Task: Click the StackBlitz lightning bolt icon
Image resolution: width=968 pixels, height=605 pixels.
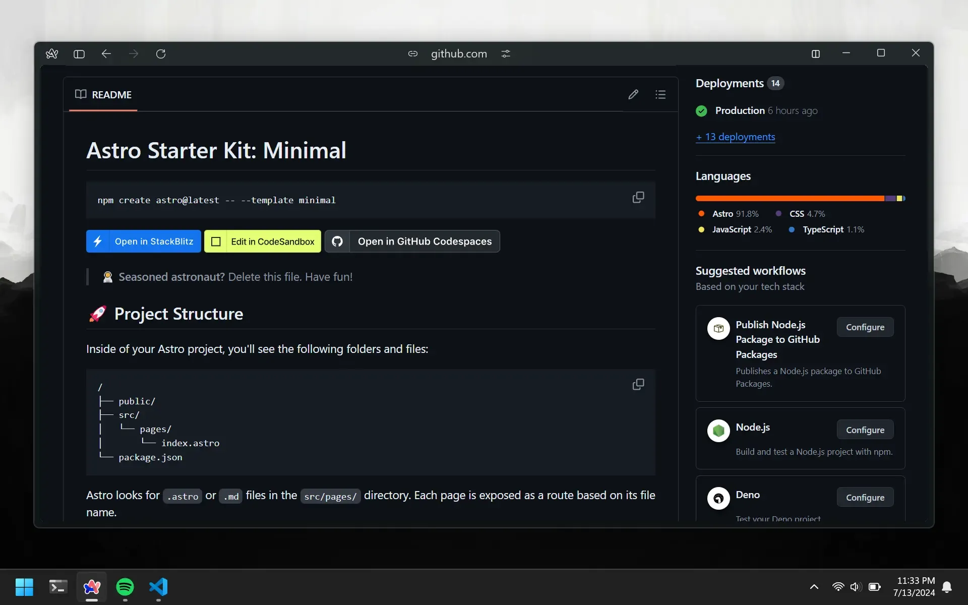Action: tap(98, 241)
